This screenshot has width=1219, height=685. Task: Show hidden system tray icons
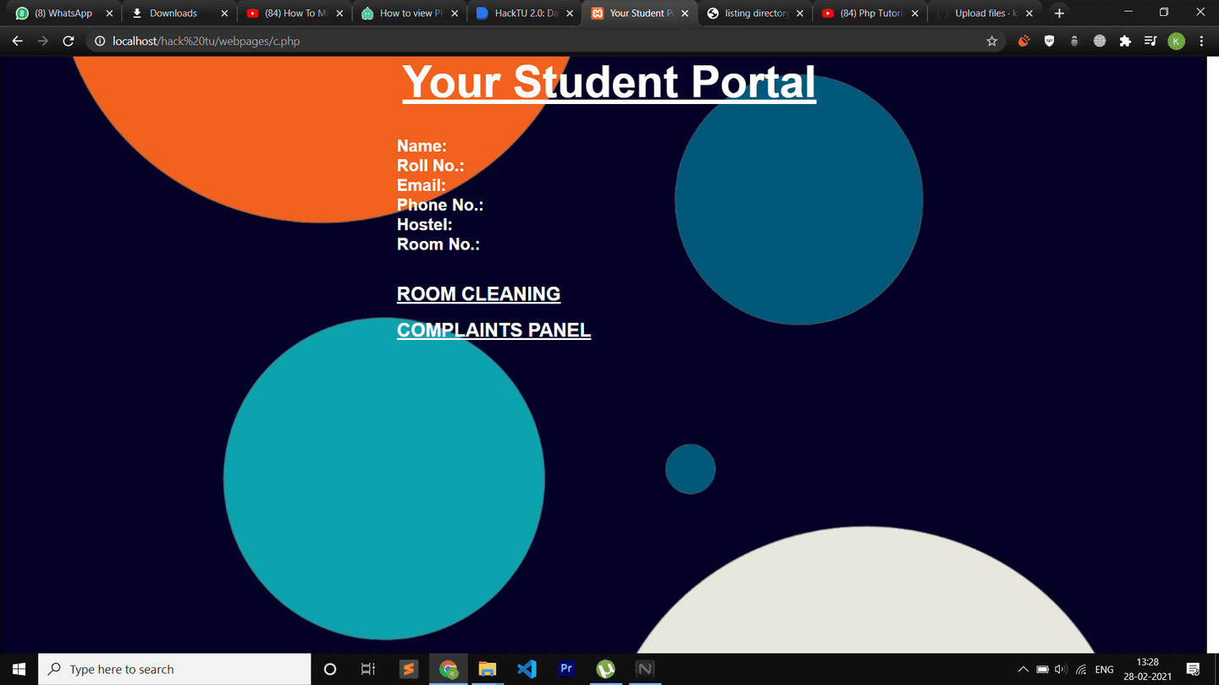coord(1023,669)
